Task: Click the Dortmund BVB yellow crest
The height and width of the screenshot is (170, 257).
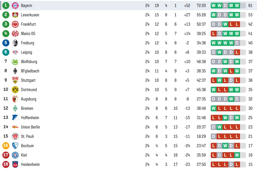Action: (15, 90)
